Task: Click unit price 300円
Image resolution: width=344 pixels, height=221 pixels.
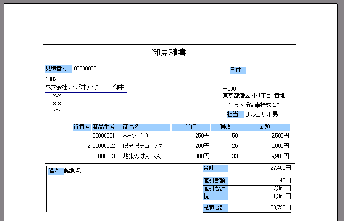Action: [x=202, y=156]
